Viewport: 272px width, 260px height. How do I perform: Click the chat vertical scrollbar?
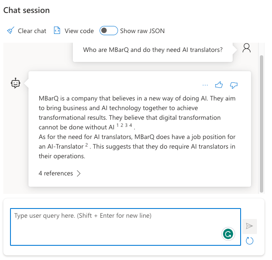pyautogui.click(x=262, y=121)
